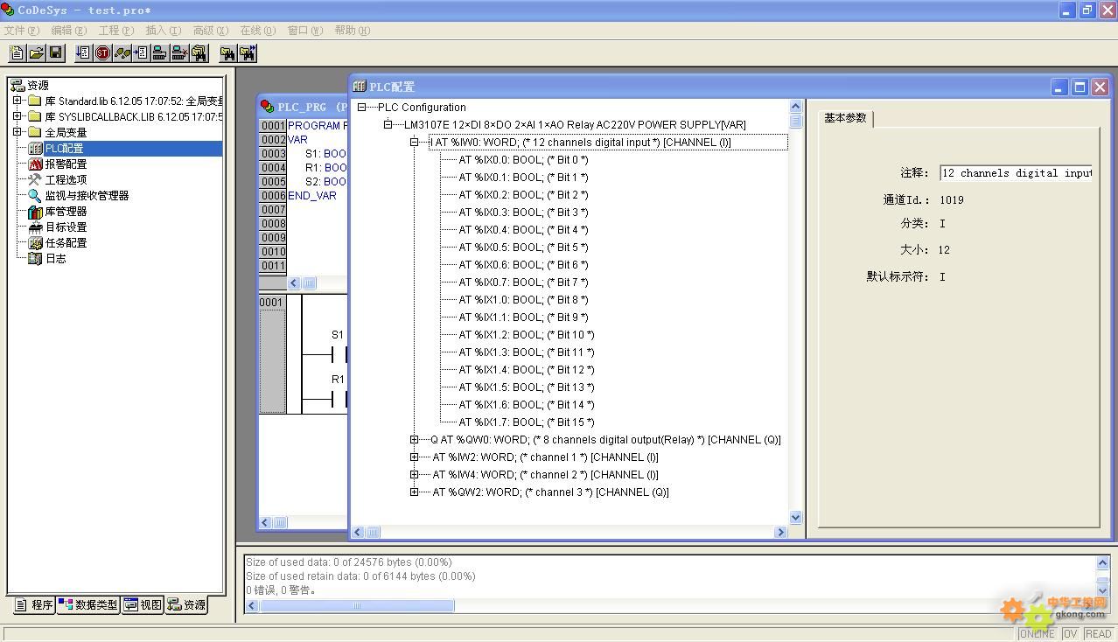This screenshot has width=1118, height=642.
Task: Expand the 全局变量 node
Action: pos(17,132)
